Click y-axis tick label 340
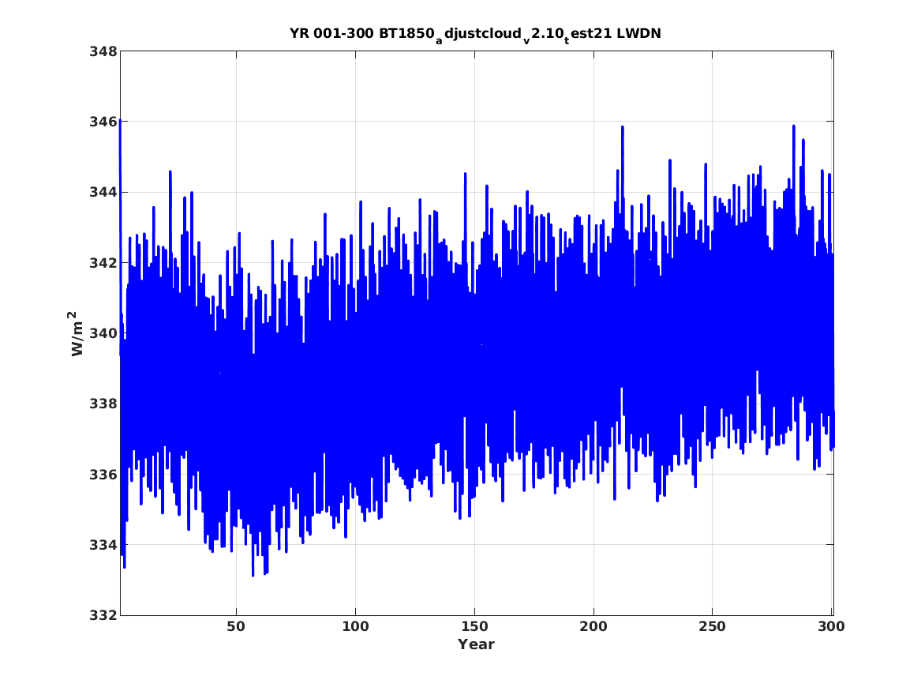The width and height of the screenshot is (921, 691). (103, 334)
